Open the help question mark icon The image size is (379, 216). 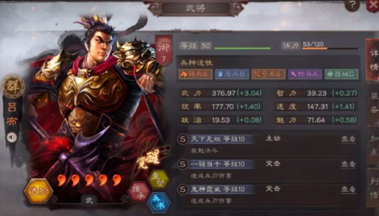coord(352,5)
